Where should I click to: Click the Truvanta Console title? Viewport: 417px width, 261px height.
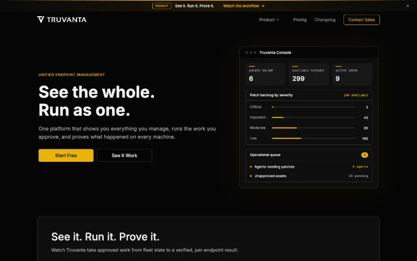pos(275,53)
